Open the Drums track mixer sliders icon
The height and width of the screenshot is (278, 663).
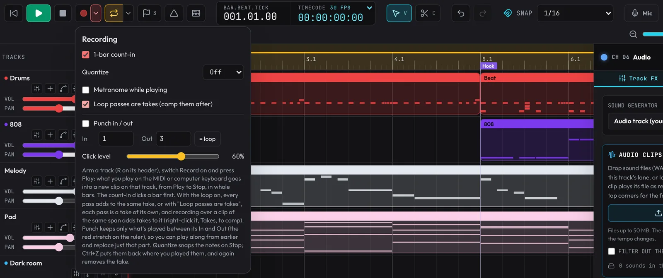tap(37, 89)
